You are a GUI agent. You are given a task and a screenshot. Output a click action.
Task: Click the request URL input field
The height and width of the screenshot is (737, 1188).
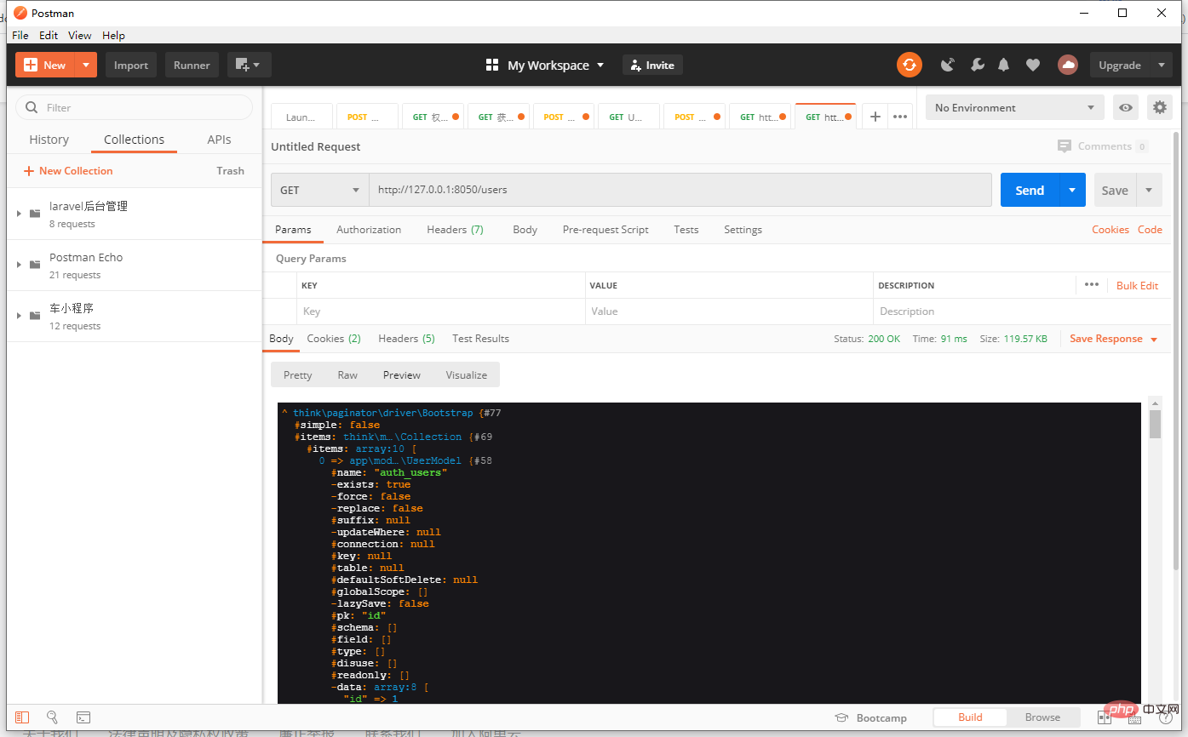[680, 190]
